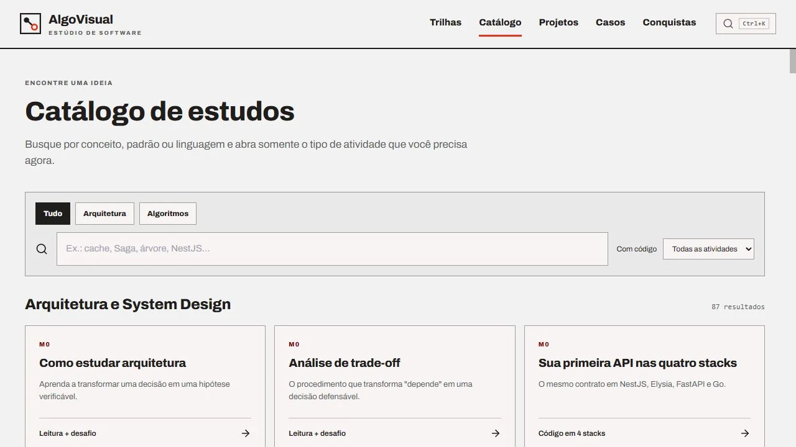Open the arrow on Análise de trade-off card
Screen dimensions: 796x447
point(496,433)
